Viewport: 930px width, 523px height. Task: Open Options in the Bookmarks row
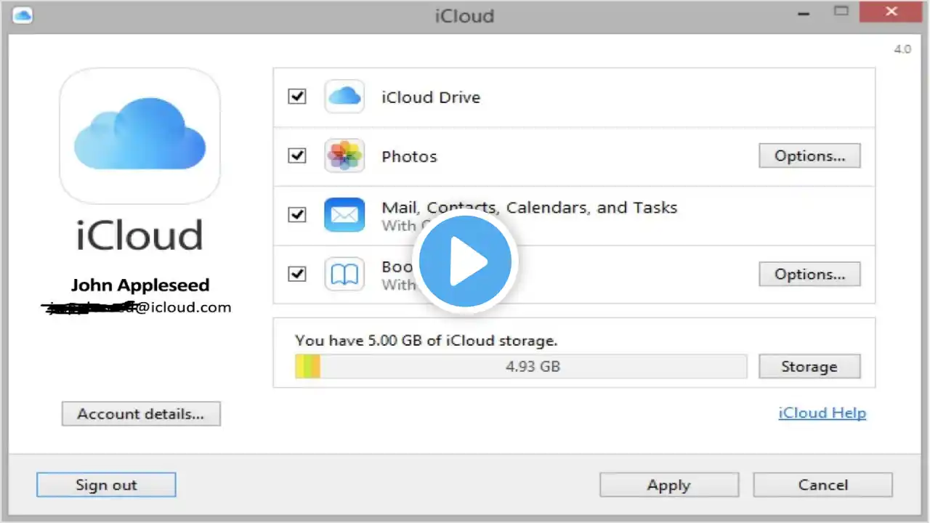click(809, 274)
